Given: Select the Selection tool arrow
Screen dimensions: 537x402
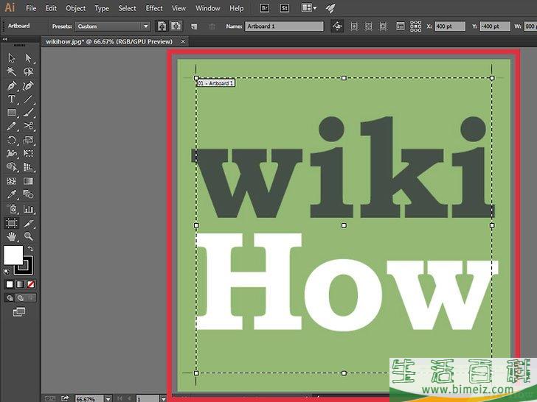Looking at the screenshot, I should pos(12,58).
